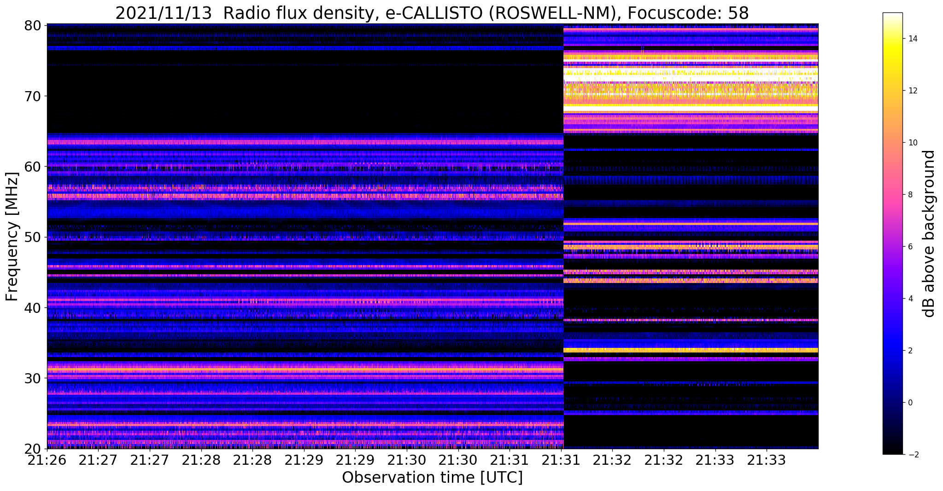Image resolution: width=943 pixels, height=491 pixels.
Task: Click the pink region of the colorbar near 8 dB
Action: tap(892, 195)
